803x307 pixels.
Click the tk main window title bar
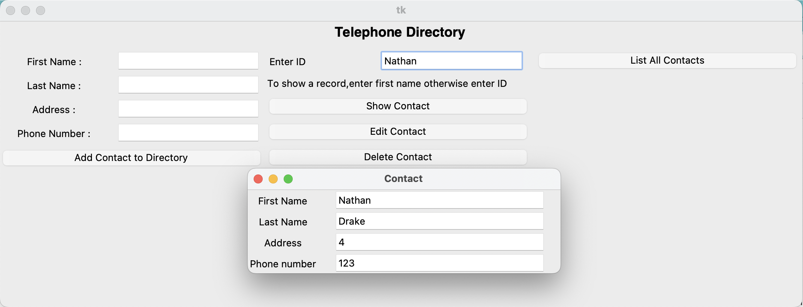(400, 10)
